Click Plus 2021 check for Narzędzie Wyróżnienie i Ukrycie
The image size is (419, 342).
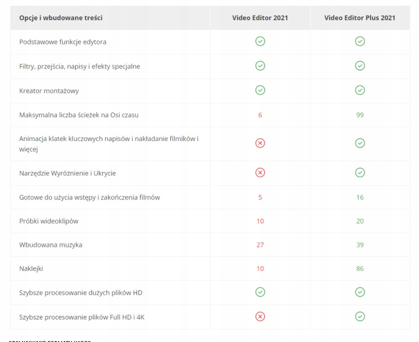click(x=360, y=173)
